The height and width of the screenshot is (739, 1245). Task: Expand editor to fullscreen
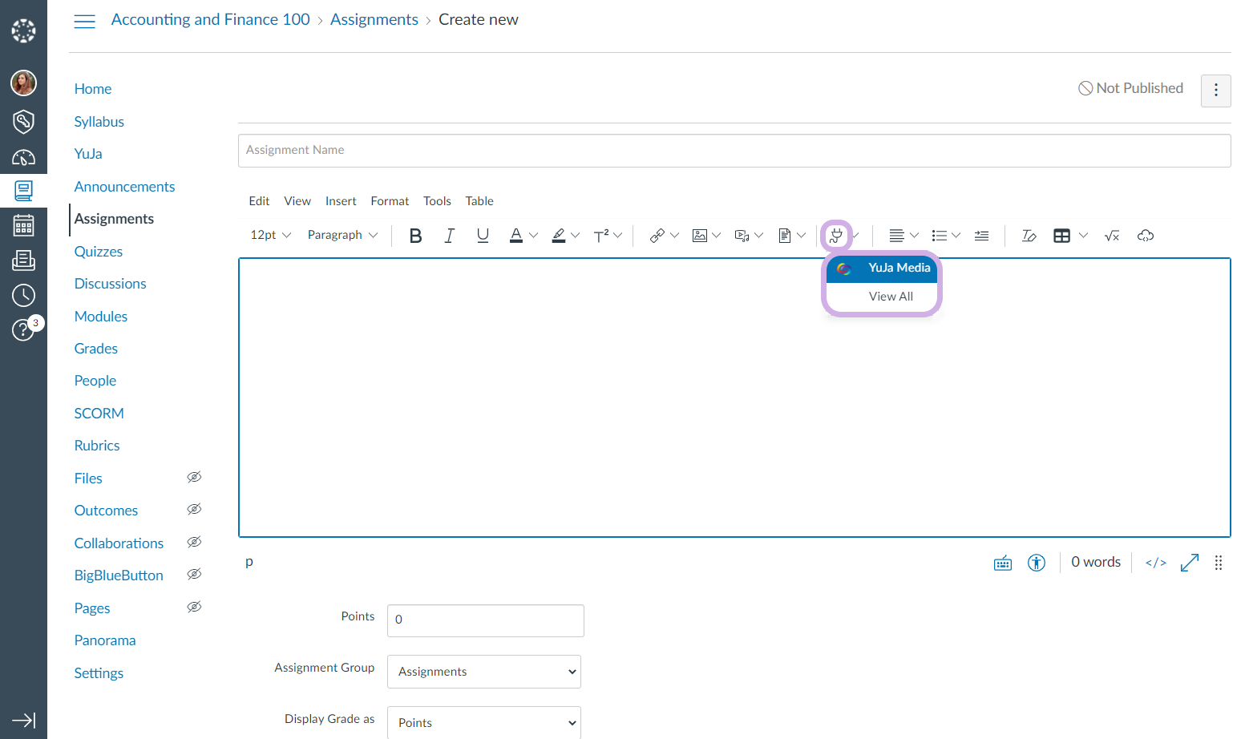(1190, 563)
